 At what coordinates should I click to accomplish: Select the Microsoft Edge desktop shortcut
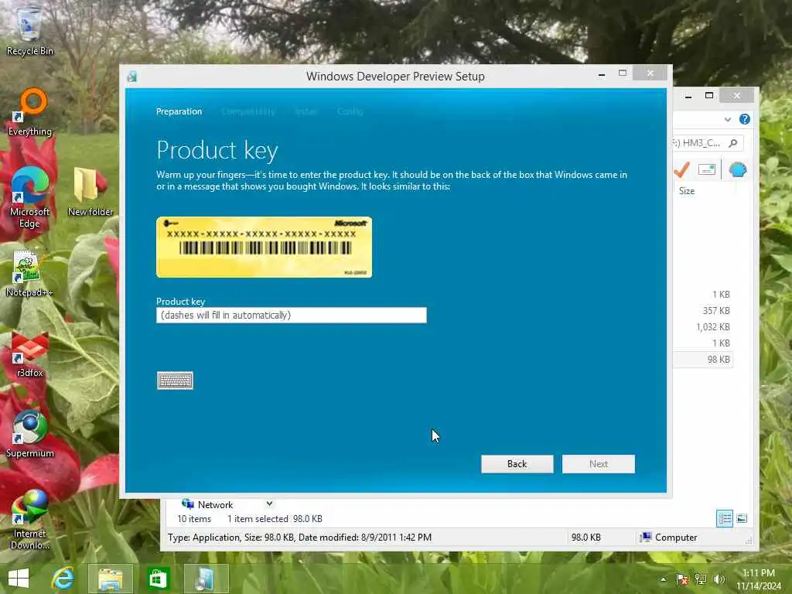tap(29, 197)
